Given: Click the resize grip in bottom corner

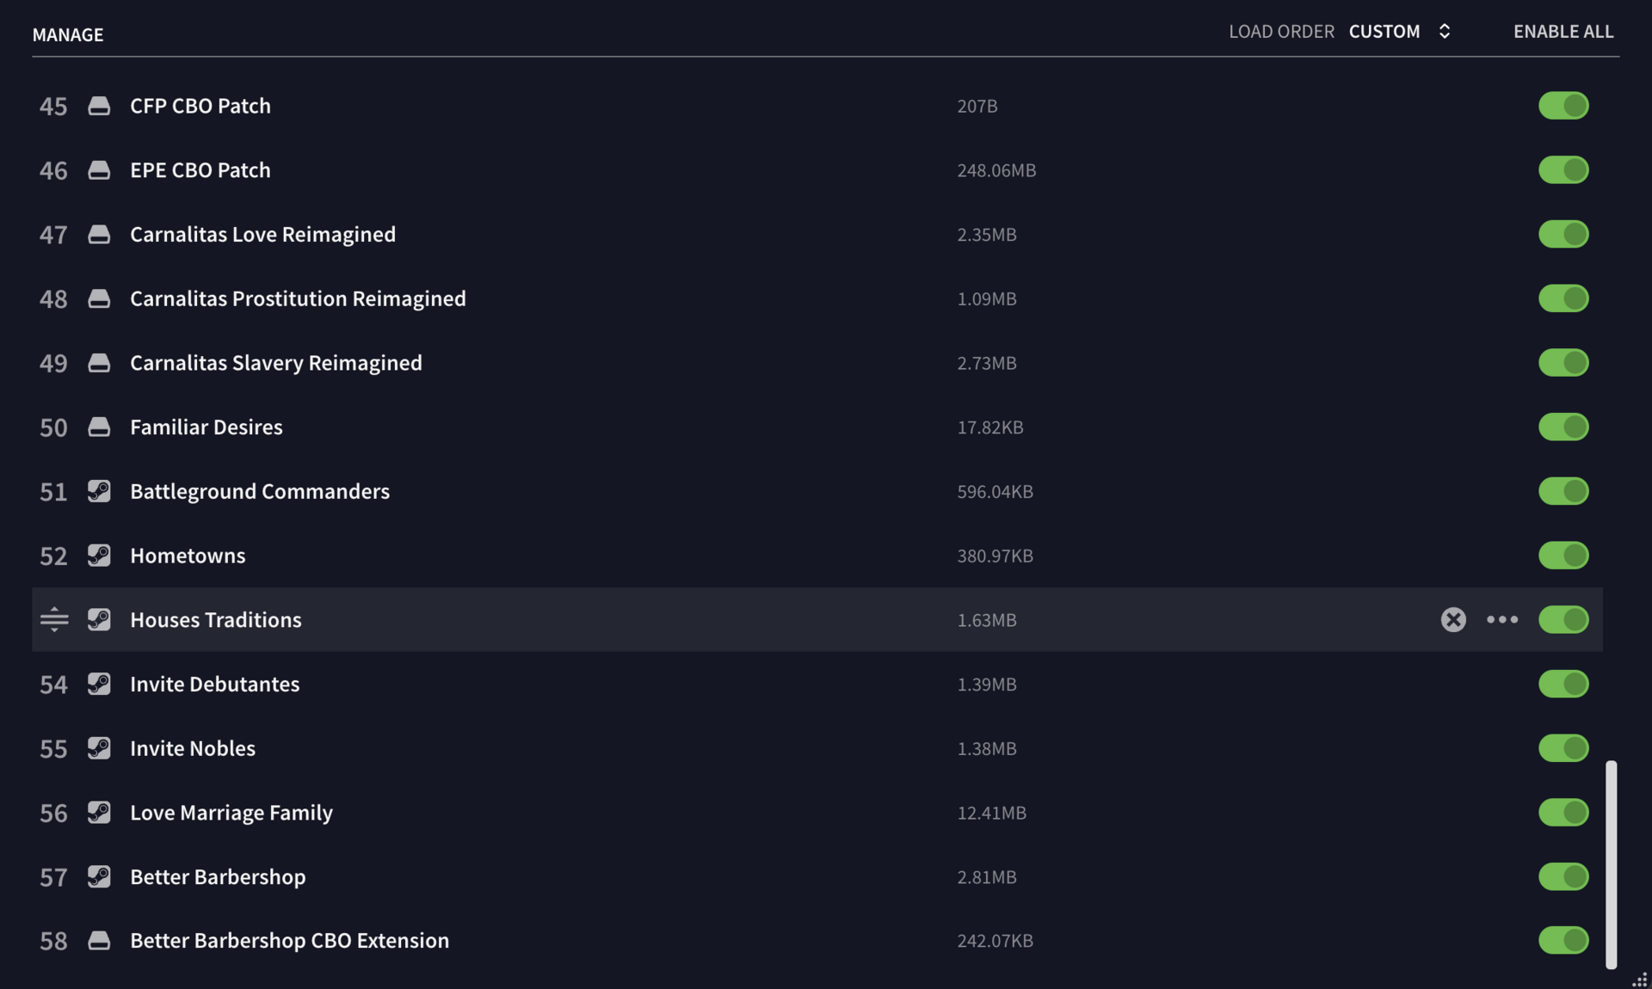Looking at the screenshot, I should pyautogui.click(x=1640, y=979).
